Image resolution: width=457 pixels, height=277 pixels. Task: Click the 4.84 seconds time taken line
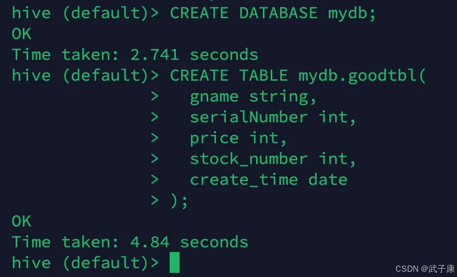click(x=130, y=242)
